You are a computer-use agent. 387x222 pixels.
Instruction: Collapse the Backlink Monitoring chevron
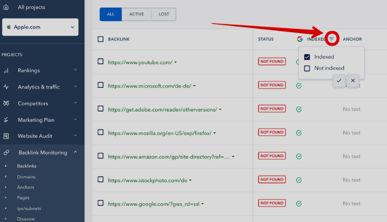coord(75,152)
